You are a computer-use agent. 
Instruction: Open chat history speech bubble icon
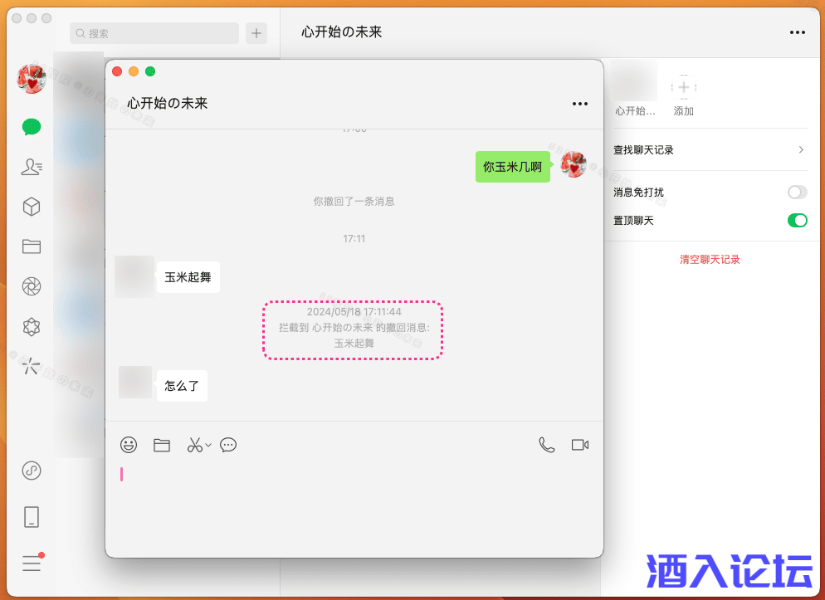pos(228,445)
